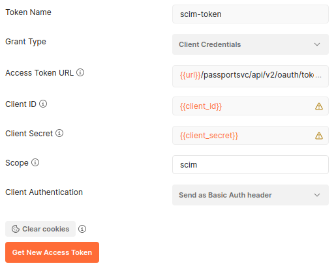Click the cookie icon on Clear cookies
This screenshot has height=268, width=336.
[16, 229]
